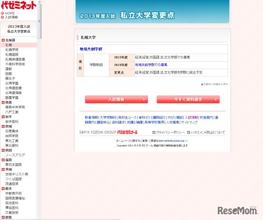Open 講師紹介 footer link
The width and height of the screenshot is (263, 220).
[159, 118]
